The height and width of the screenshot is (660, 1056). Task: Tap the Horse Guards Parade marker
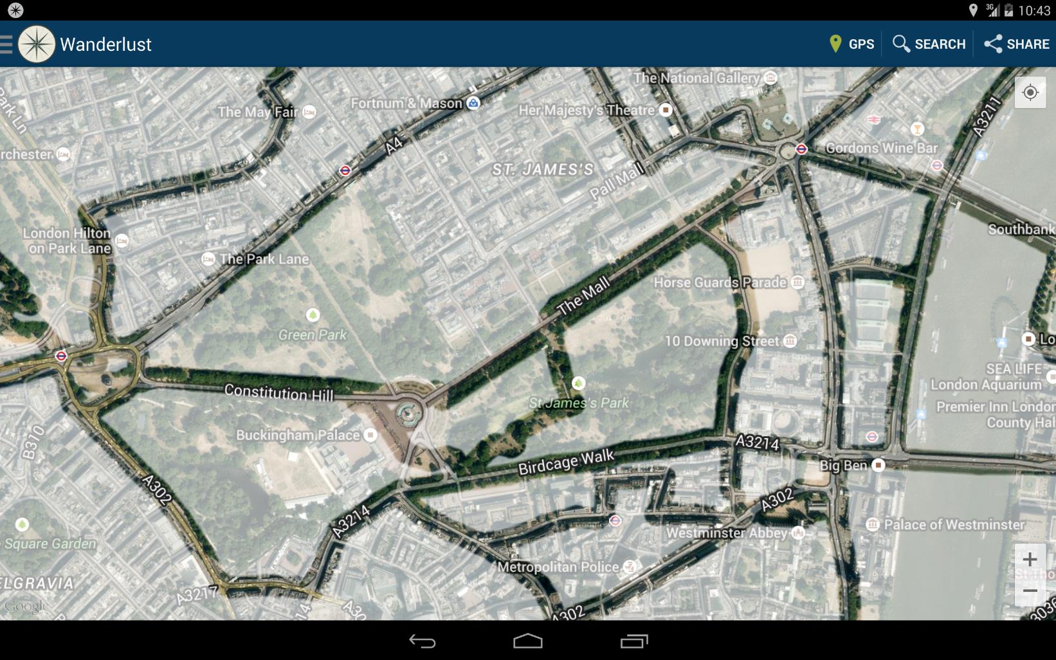coord(797,282)
